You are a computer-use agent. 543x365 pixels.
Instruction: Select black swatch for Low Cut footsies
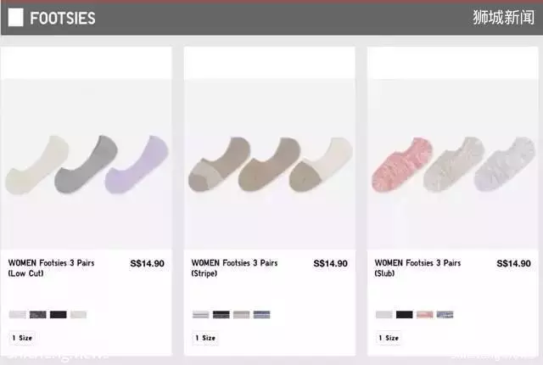pyautogui.click(x=59, y=314)
